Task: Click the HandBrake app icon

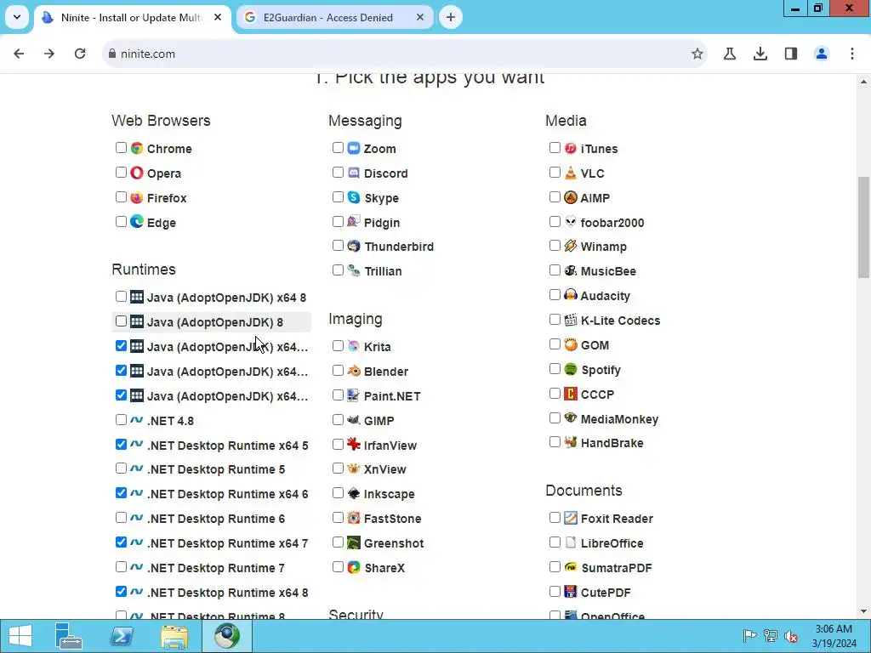Action: pos(571,442)
